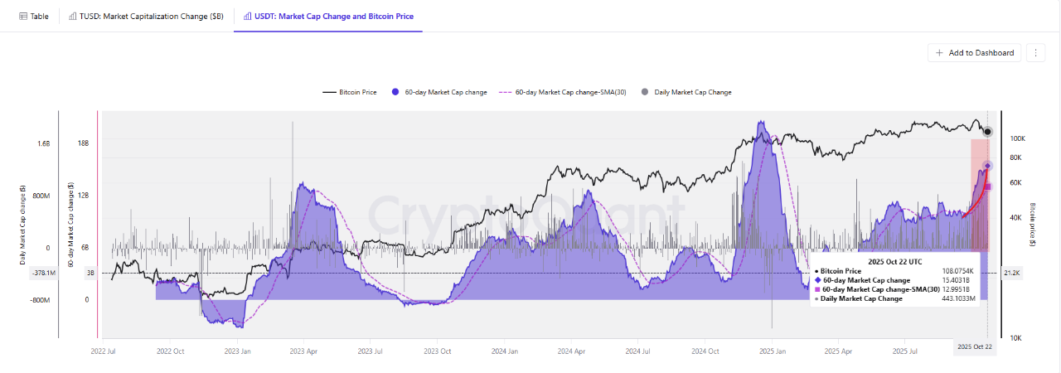Toggle 60-day Market Cap change-SMA(30) legend item
This screenshot has height=373, width=1061.
point(560,92)
